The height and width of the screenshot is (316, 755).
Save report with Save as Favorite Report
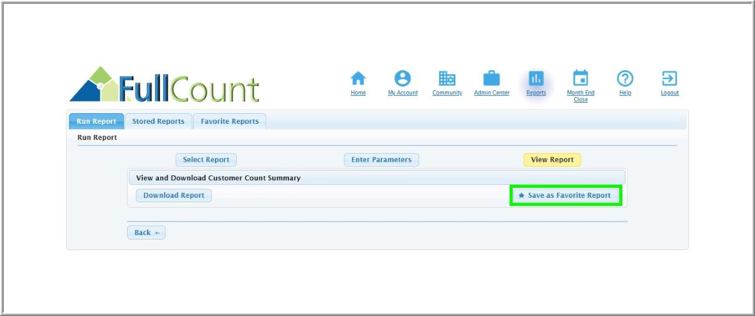pos(565,195)
